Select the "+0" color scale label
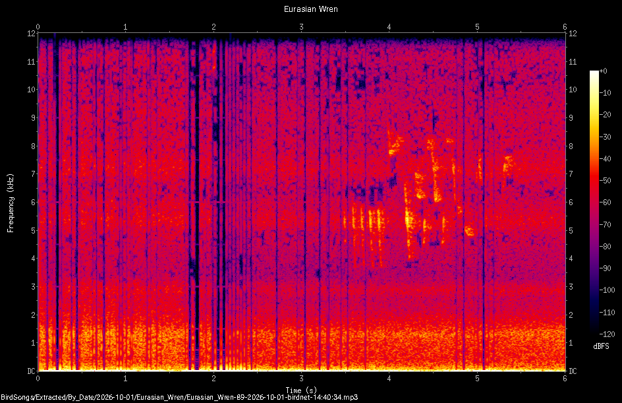 [x=604, y=71]
